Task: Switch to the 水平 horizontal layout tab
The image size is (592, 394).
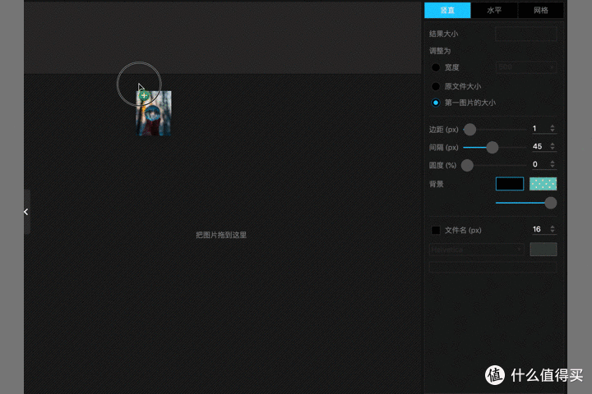Action: 494,10
